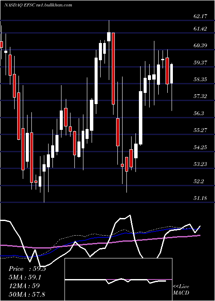Image resolution: width=215 pixels, height=301 pixels.
Task: Click the 56.3 price axis label
Action: pyautogui.click(x=199, y=114)
